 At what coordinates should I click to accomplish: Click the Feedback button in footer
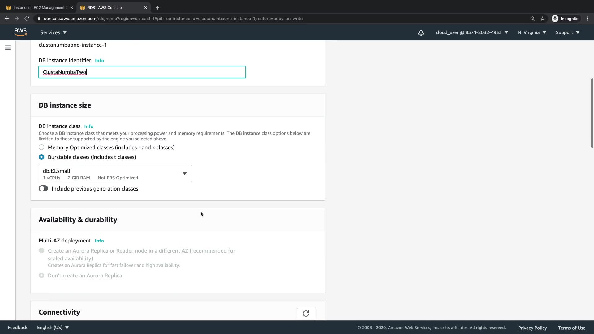pos(18,328)
